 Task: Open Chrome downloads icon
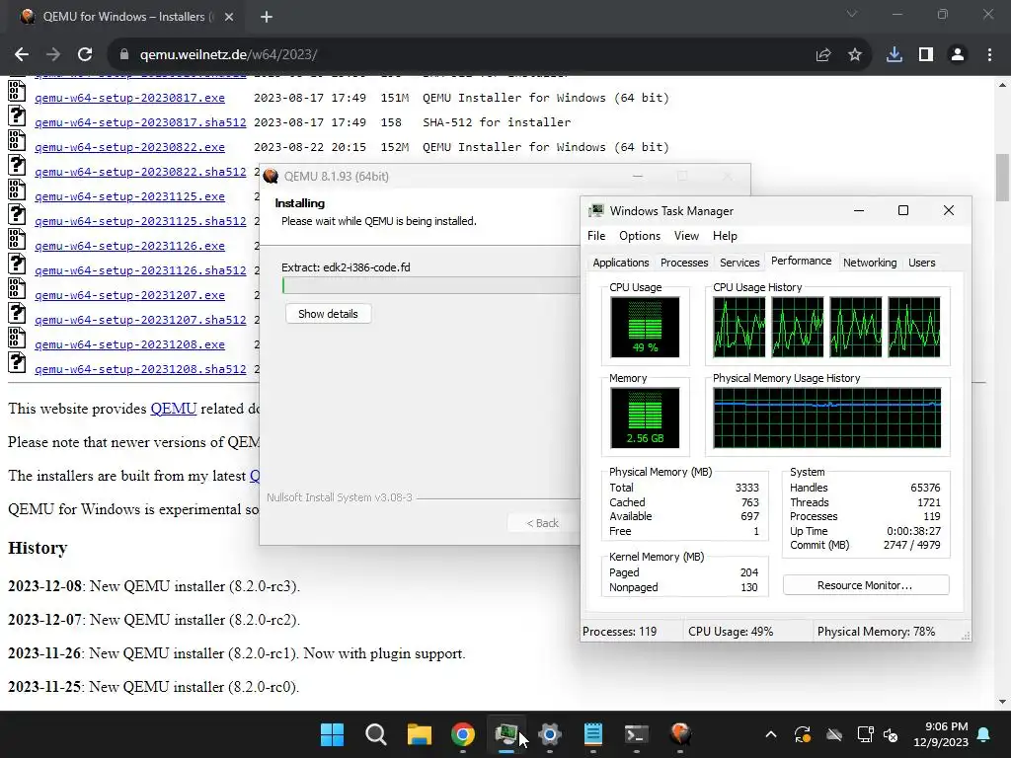[x=894, y=55]
